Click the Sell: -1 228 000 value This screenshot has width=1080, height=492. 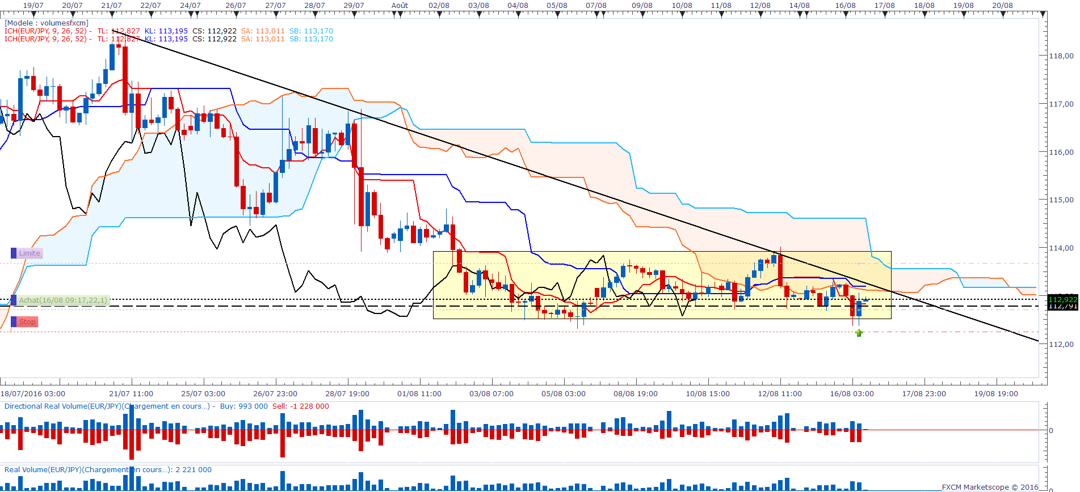point(301,406)
